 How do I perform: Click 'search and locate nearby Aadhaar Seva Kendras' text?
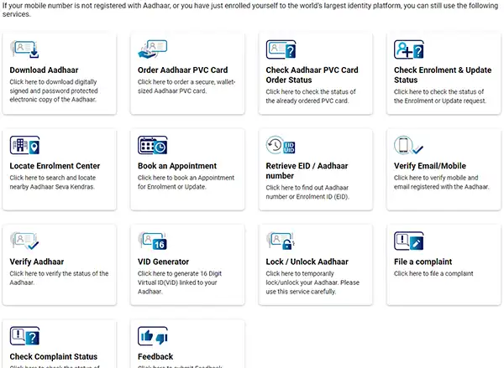pyautogui.click(x=52, y=182)
